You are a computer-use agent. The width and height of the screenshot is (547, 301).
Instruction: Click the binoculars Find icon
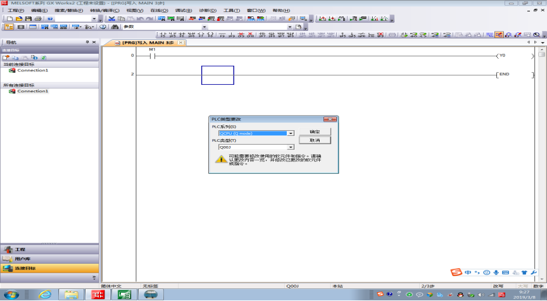pos(115,27)
